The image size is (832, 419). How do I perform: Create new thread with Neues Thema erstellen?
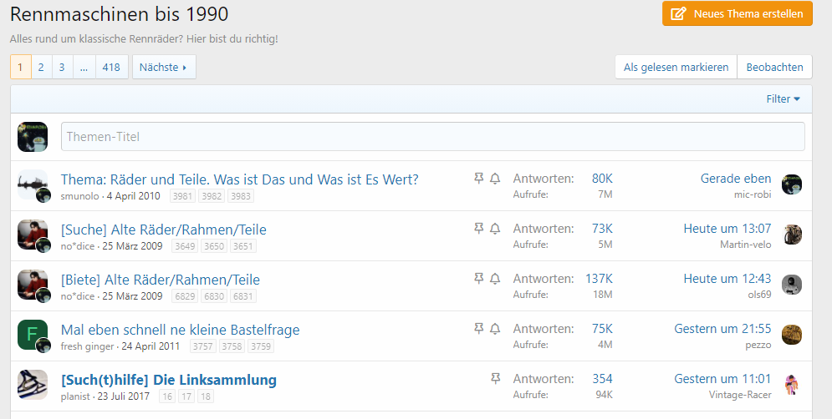[737, 13]
